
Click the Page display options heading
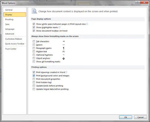pos(41,19)
